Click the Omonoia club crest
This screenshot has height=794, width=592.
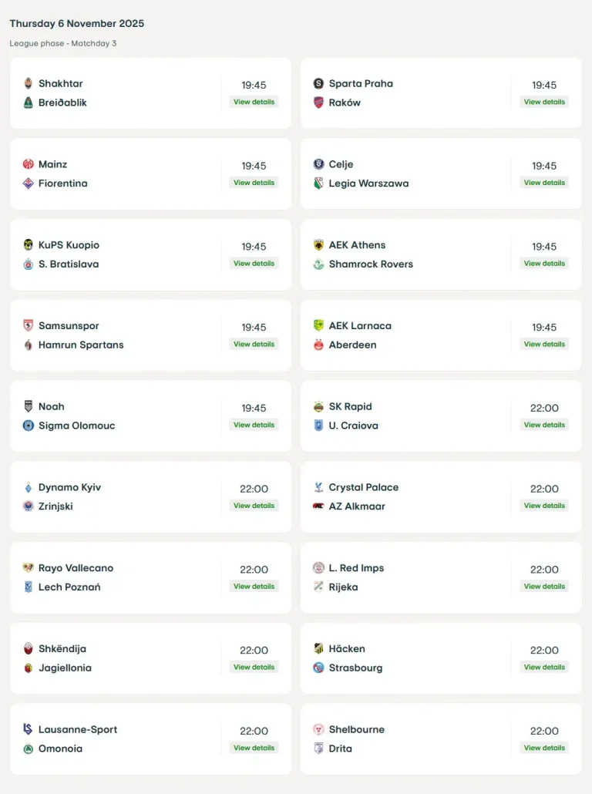[x=29, y=749]
